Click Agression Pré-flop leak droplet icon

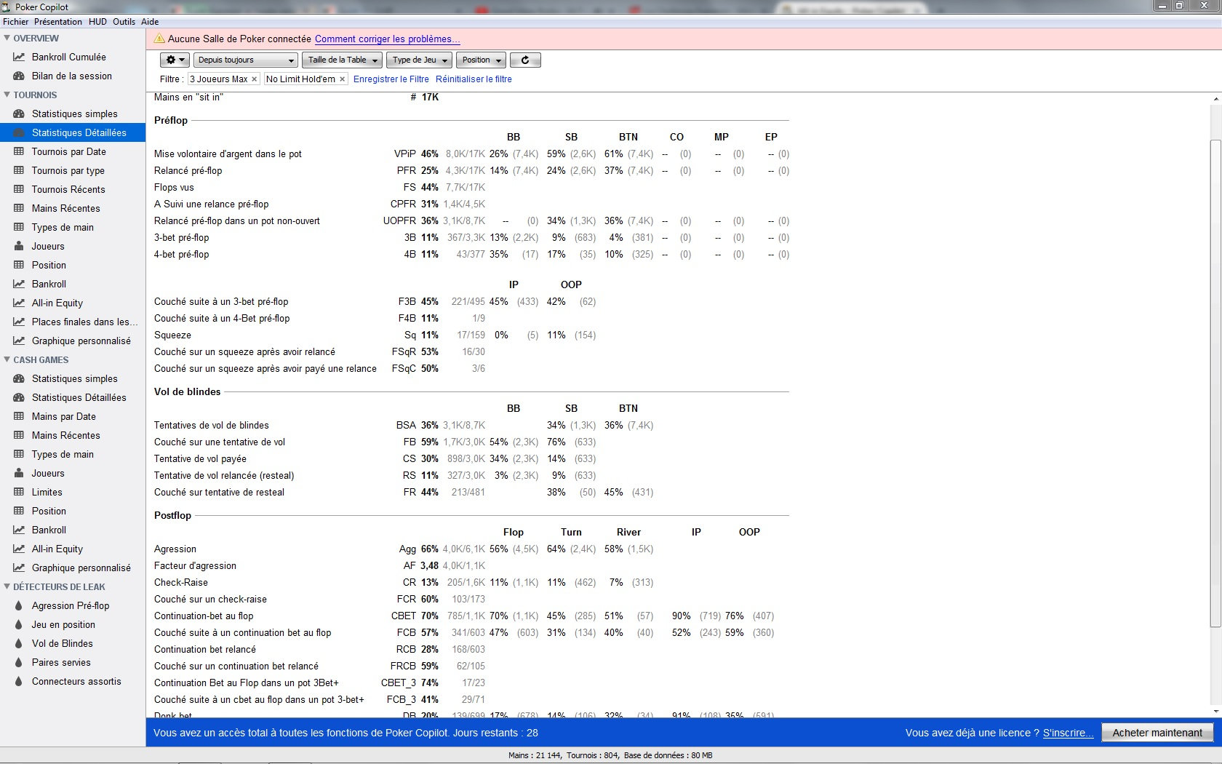coord(19,605)
